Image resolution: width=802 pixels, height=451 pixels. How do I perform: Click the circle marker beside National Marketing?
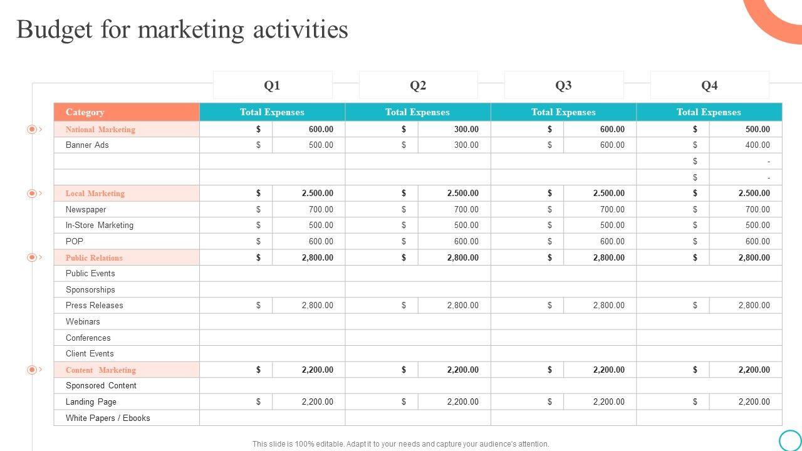click(31, 130)
